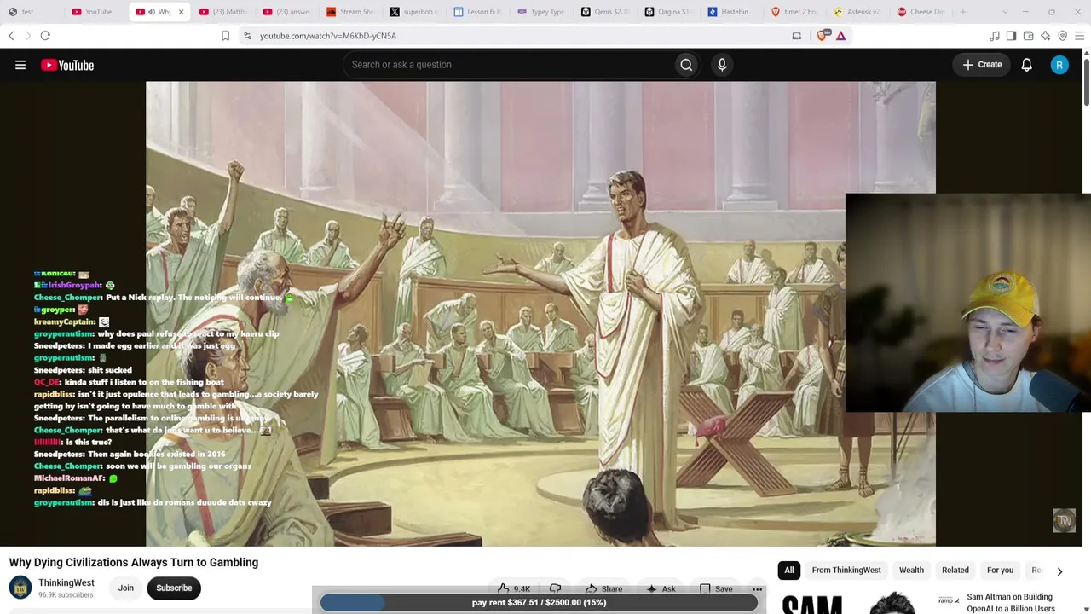Go forward in browser history
This screenshot has height=614, width=1091.
[x=27, y=36]
